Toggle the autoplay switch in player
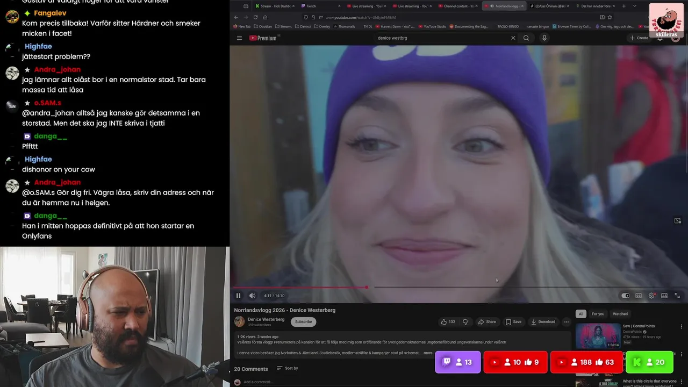The image size is (688, 387). [625, 296]
